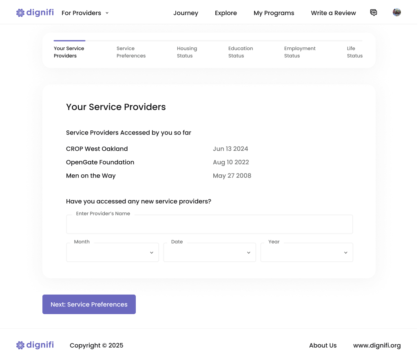Click the dignifi logo in the header
This screenshot has width=418, height=363.
35,13
